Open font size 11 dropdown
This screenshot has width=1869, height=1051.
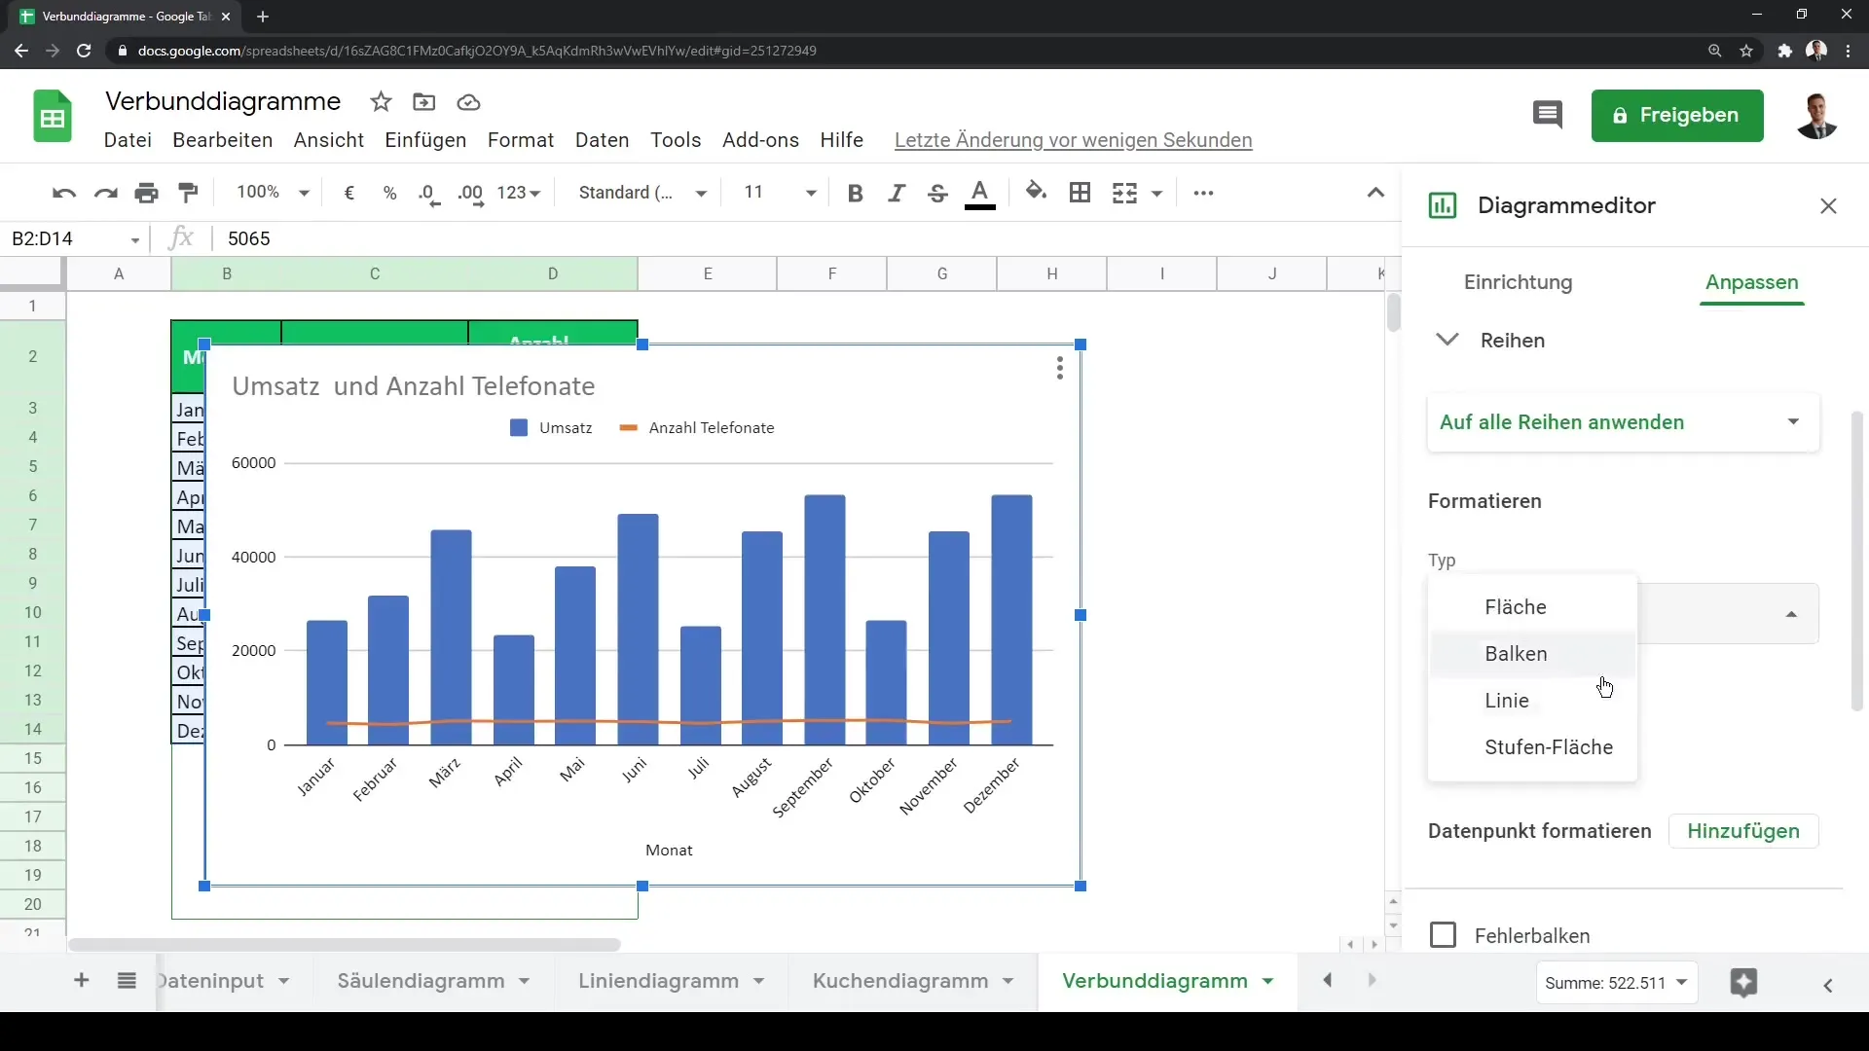[x=779, y=193]
